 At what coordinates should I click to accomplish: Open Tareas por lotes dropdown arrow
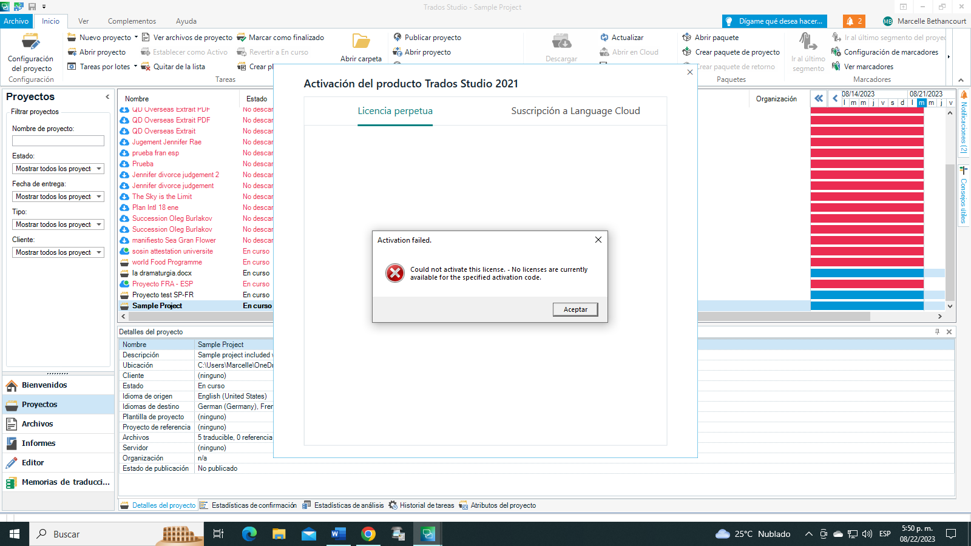(x=135, y=66)
